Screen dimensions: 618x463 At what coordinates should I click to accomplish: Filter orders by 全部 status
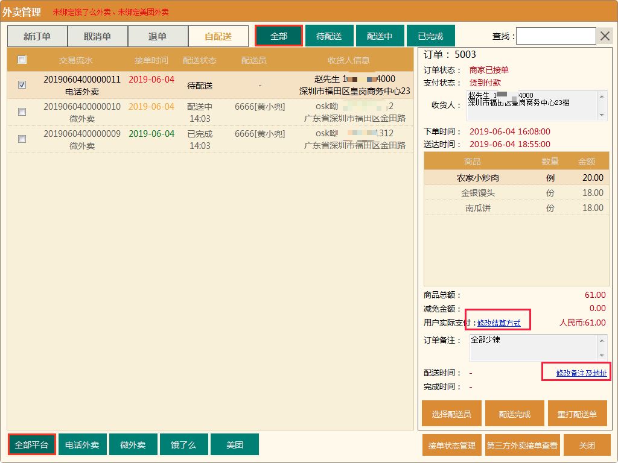(x=279, y=36)
